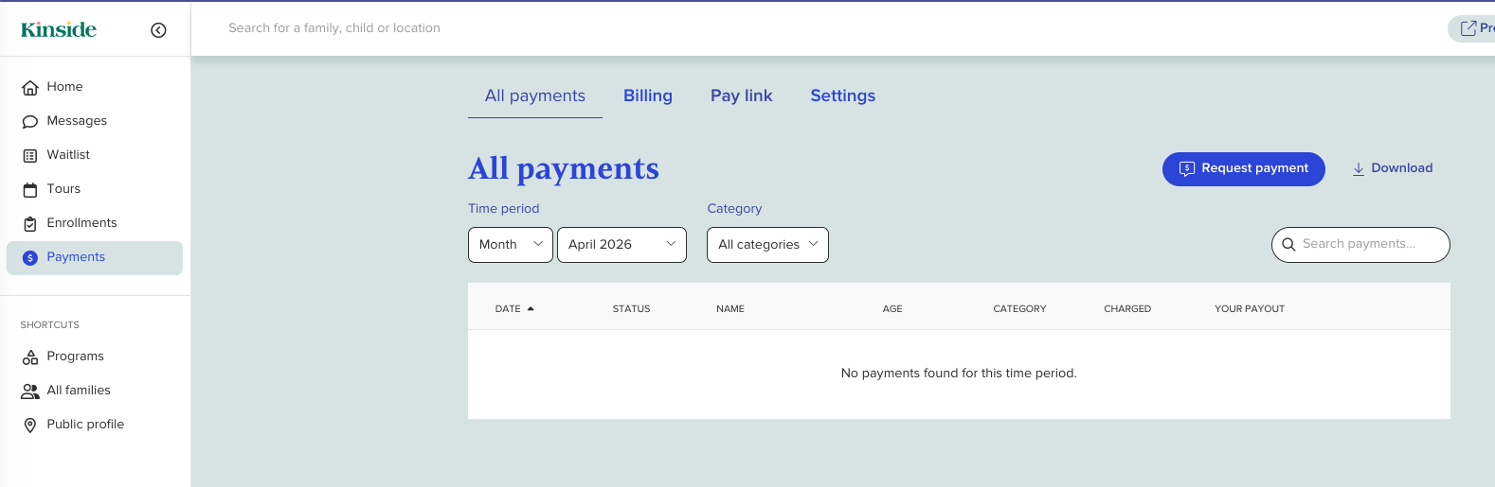Click the Enrollments clipboard icon
Image resolution: width=1495 pixels, height=487 pixels.
coord(30,223)
